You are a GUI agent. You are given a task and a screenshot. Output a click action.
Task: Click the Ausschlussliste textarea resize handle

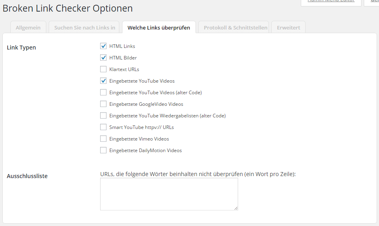(x=236, y=208)
